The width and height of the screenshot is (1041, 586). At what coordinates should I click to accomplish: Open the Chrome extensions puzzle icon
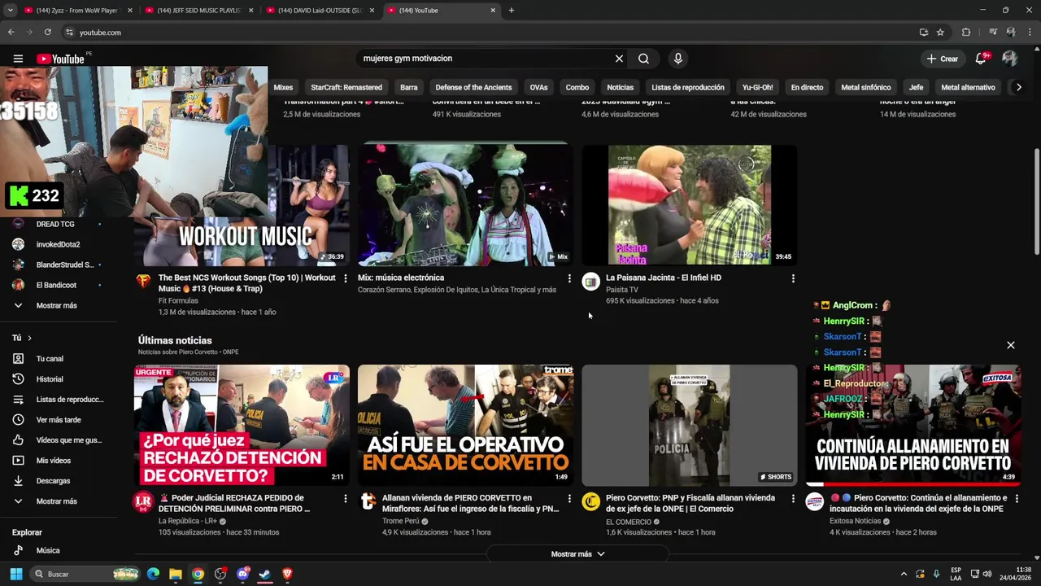[x=966, y=33]
